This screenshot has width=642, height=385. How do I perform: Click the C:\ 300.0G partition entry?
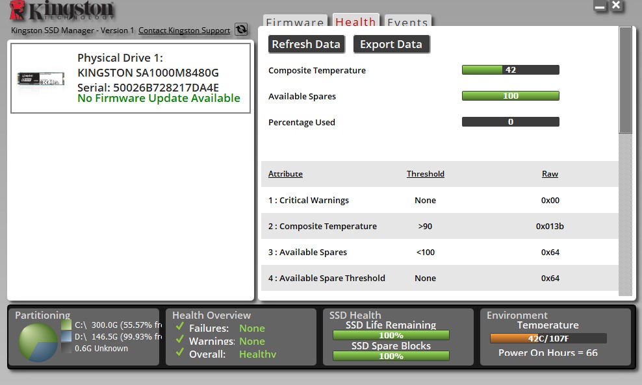coord(118,325)
